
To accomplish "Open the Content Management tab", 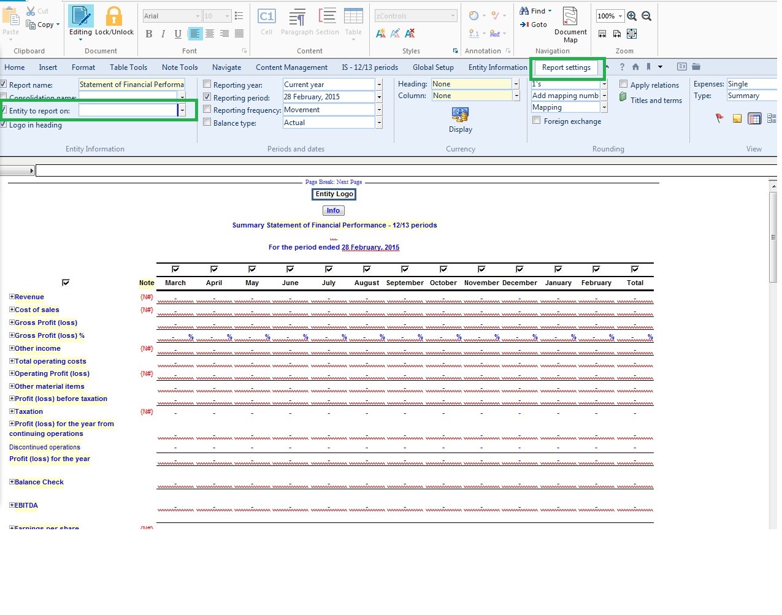I will click(291, 67).
